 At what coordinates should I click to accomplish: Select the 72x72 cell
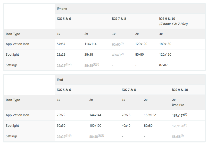point(61,115)
